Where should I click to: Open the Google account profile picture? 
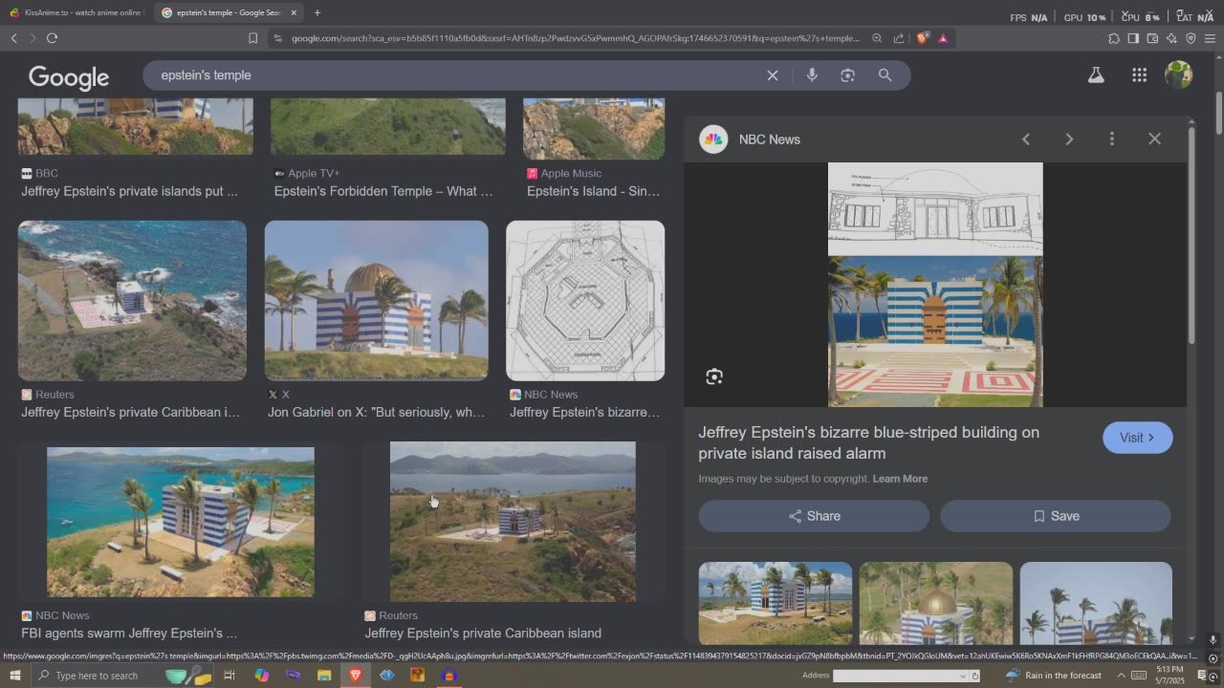[x=1178, y=75]
